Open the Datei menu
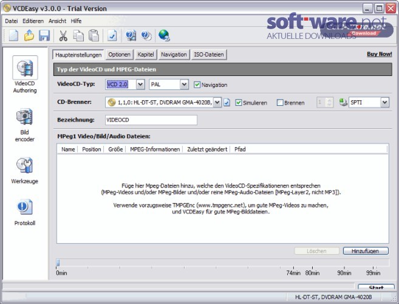The image size is (399, 304). coord(12,21)
